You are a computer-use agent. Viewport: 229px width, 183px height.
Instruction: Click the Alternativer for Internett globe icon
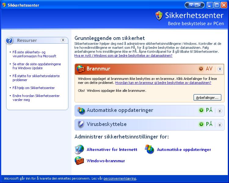[x=79, y=149]
